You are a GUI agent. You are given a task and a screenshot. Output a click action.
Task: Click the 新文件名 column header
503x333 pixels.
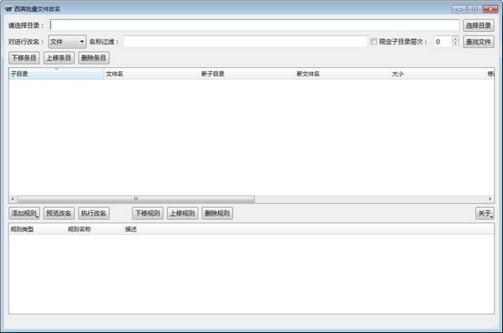(343, 74)
